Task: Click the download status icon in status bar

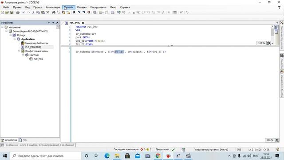Action: coord(183,149)
